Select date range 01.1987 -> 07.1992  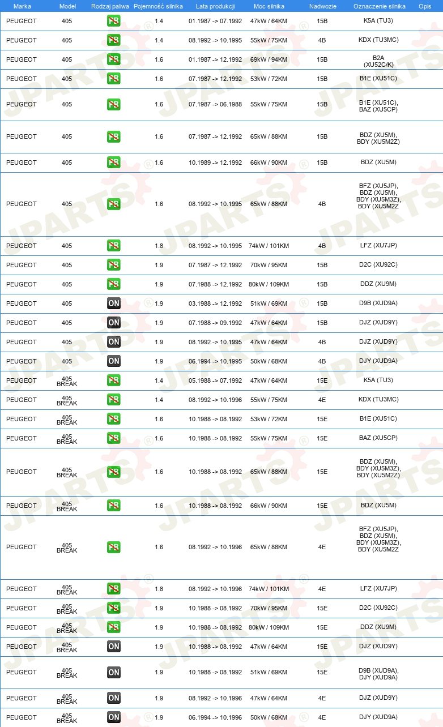pos(215,21)
